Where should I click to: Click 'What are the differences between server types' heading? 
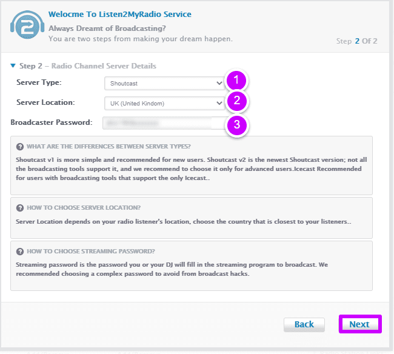click(x=109, y=147)
